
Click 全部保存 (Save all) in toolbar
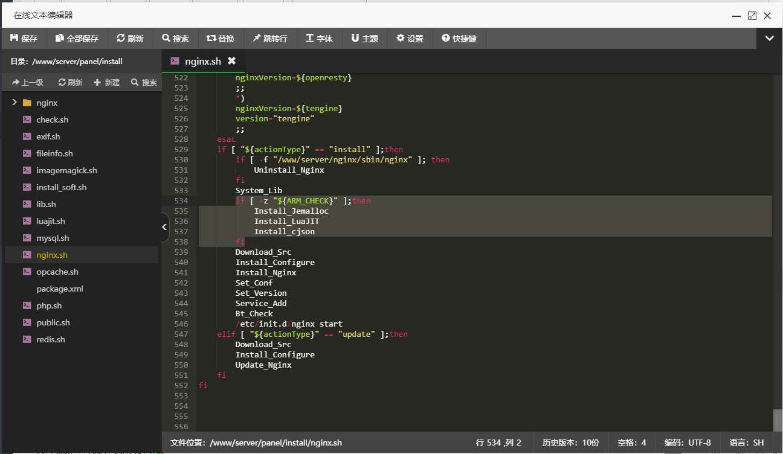(76, 39)
